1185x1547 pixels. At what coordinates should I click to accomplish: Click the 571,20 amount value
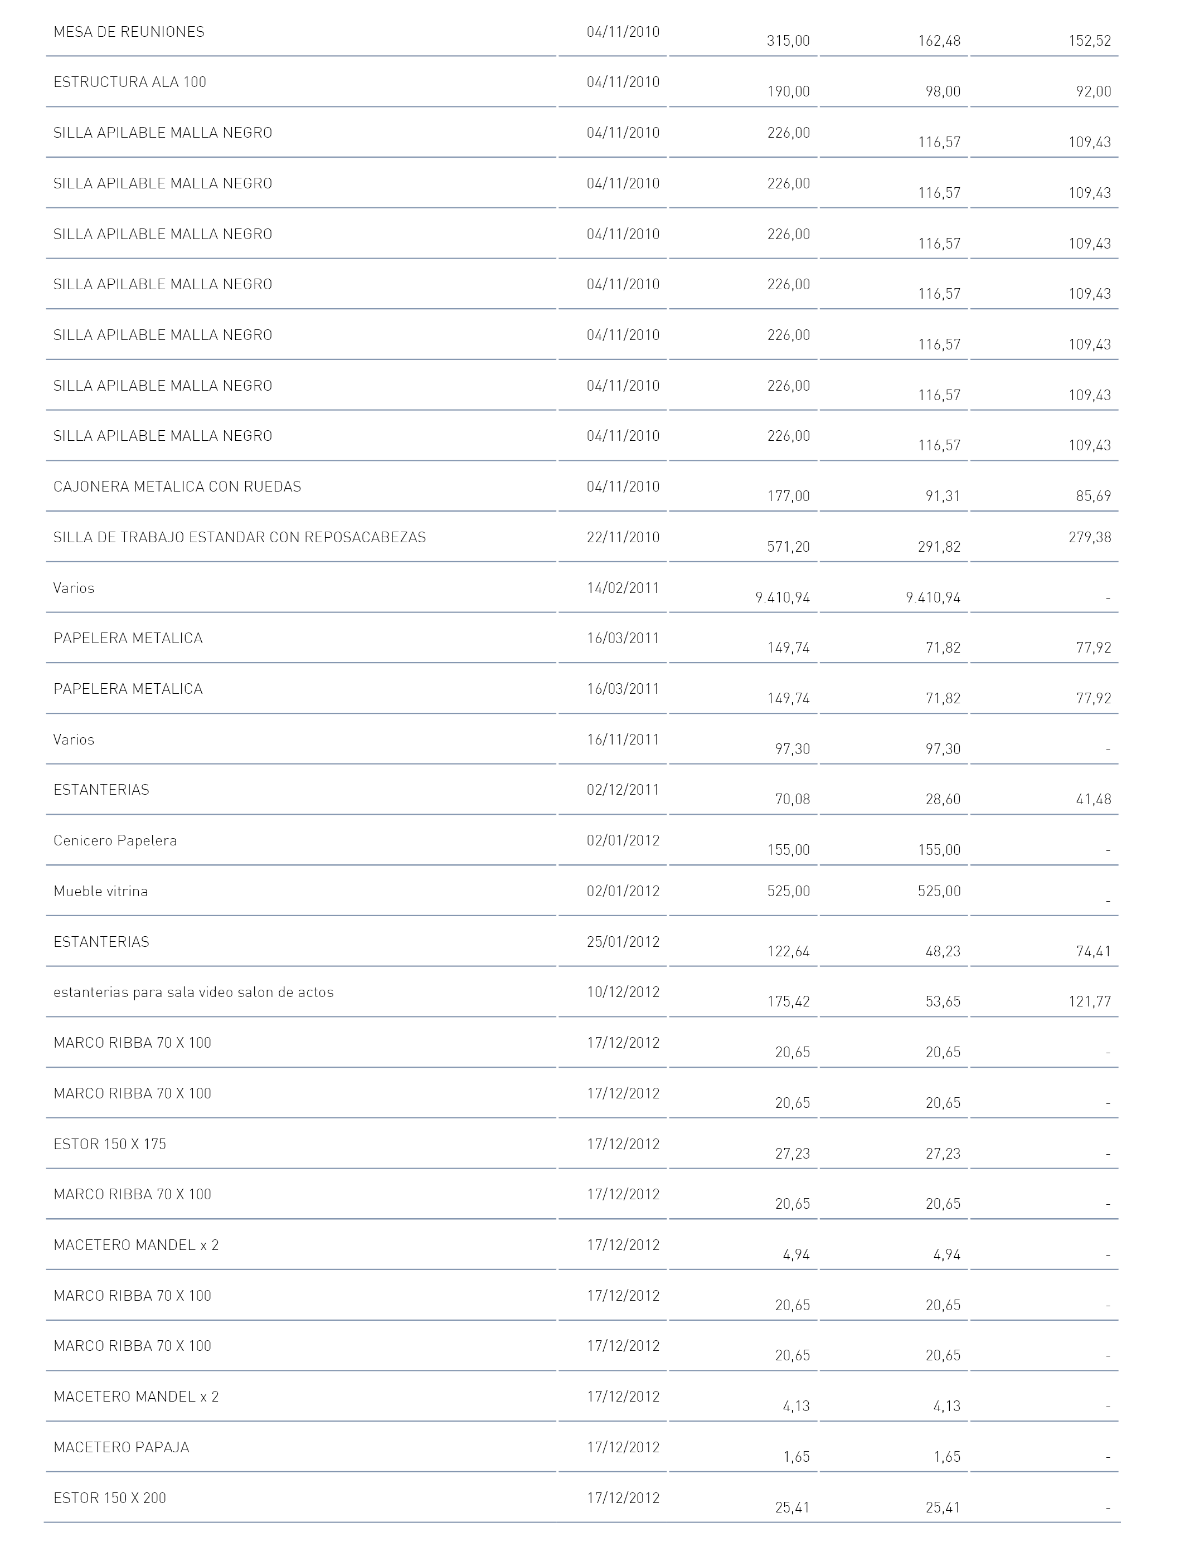point(789,547)
